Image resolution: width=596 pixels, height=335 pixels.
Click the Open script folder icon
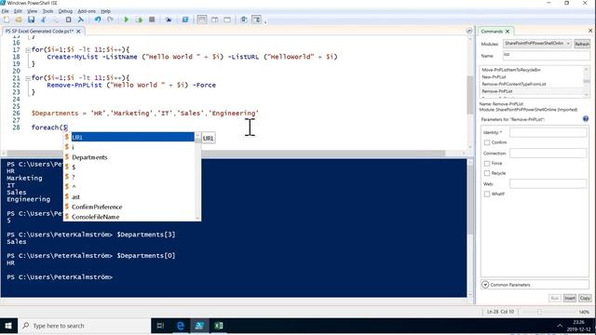click(19, 20)
